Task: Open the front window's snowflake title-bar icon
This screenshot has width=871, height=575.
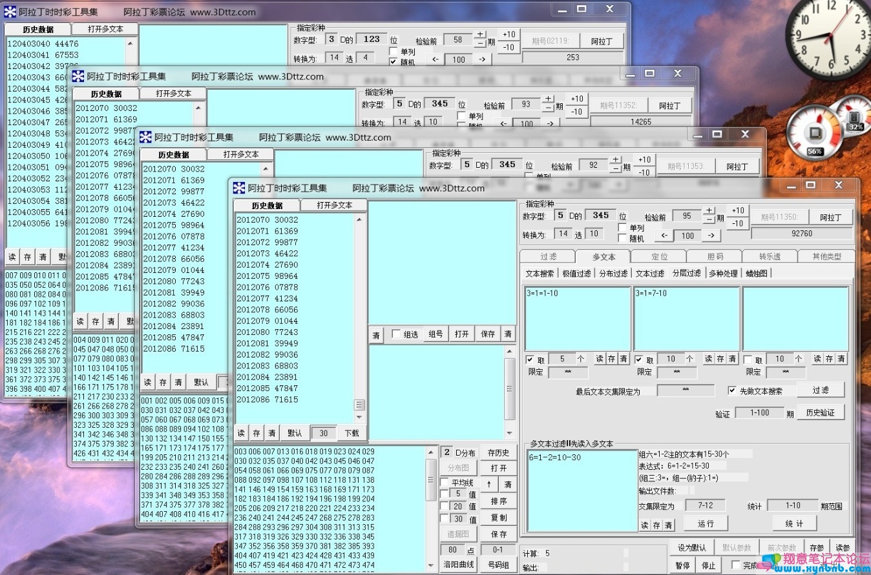Action: pyautogui.click(x=238, y=188)
